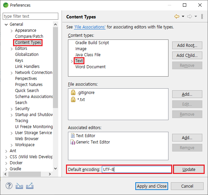Viewport: 208px width, 195px height.
Task: Click the export preferences icon
Action: 30,186
